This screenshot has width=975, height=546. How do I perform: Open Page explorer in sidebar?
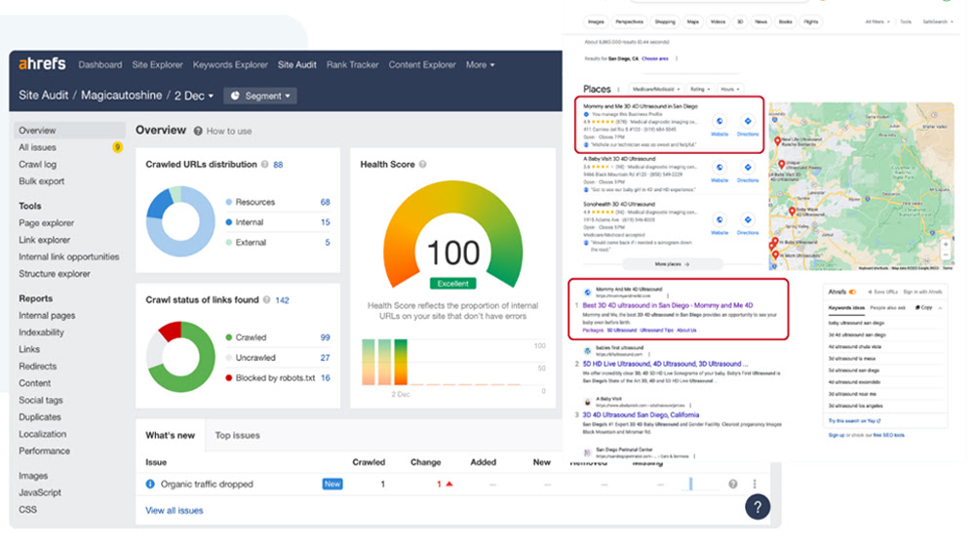pos(46,222)
